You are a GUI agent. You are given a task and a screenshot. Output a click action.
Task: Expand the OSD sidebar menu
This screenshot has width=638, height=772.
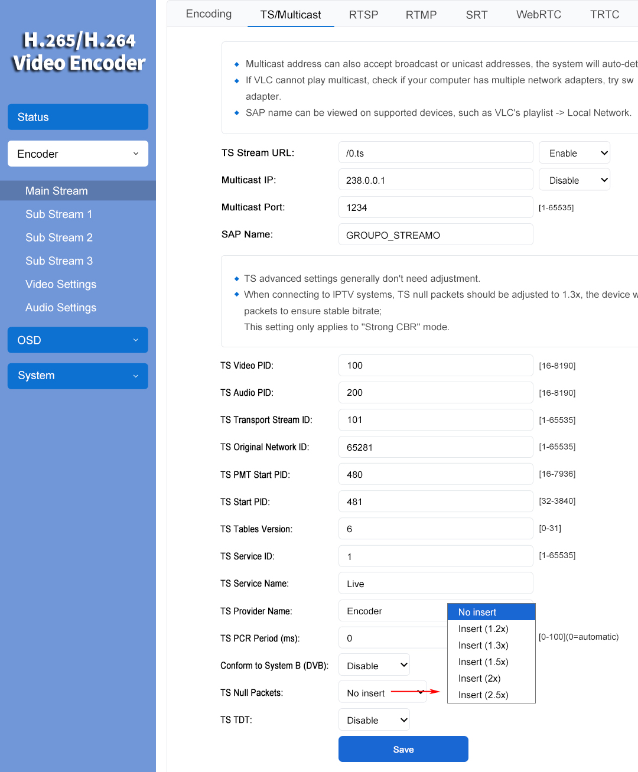coord(78,340)
